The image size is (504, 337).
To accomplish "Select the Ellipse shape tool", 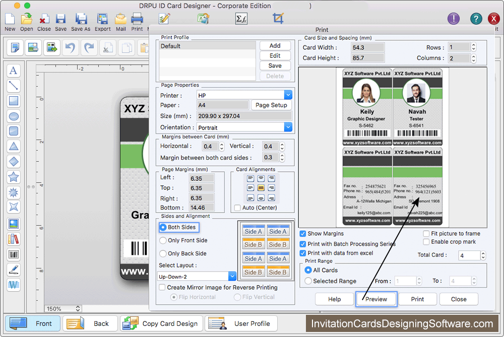I will (x=14, y=116).
